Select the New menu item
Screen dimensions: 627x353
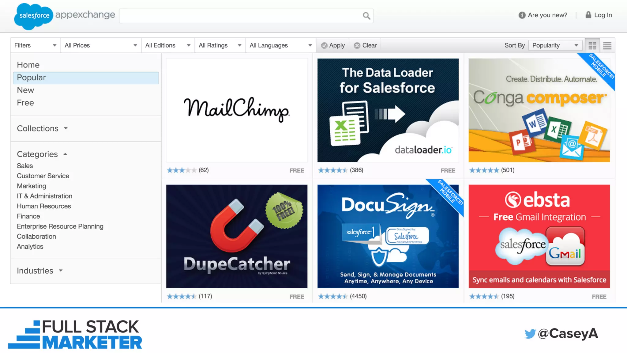coord(25,90)
